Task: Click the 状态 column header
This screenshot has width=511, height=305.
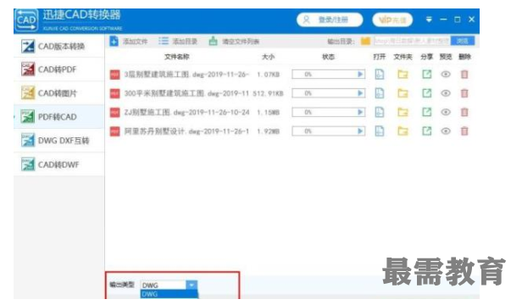Action: click(x=328, y=57)
